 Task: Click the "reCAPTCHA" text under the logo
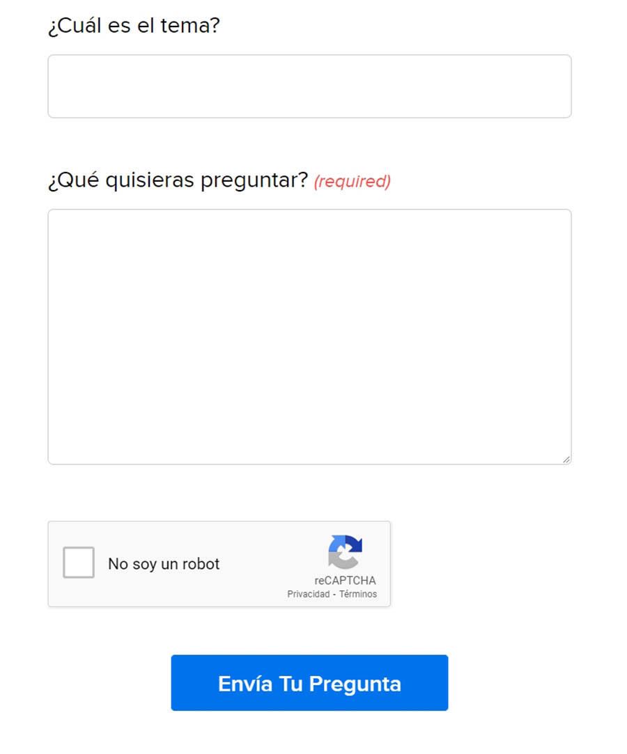(345, 581)
